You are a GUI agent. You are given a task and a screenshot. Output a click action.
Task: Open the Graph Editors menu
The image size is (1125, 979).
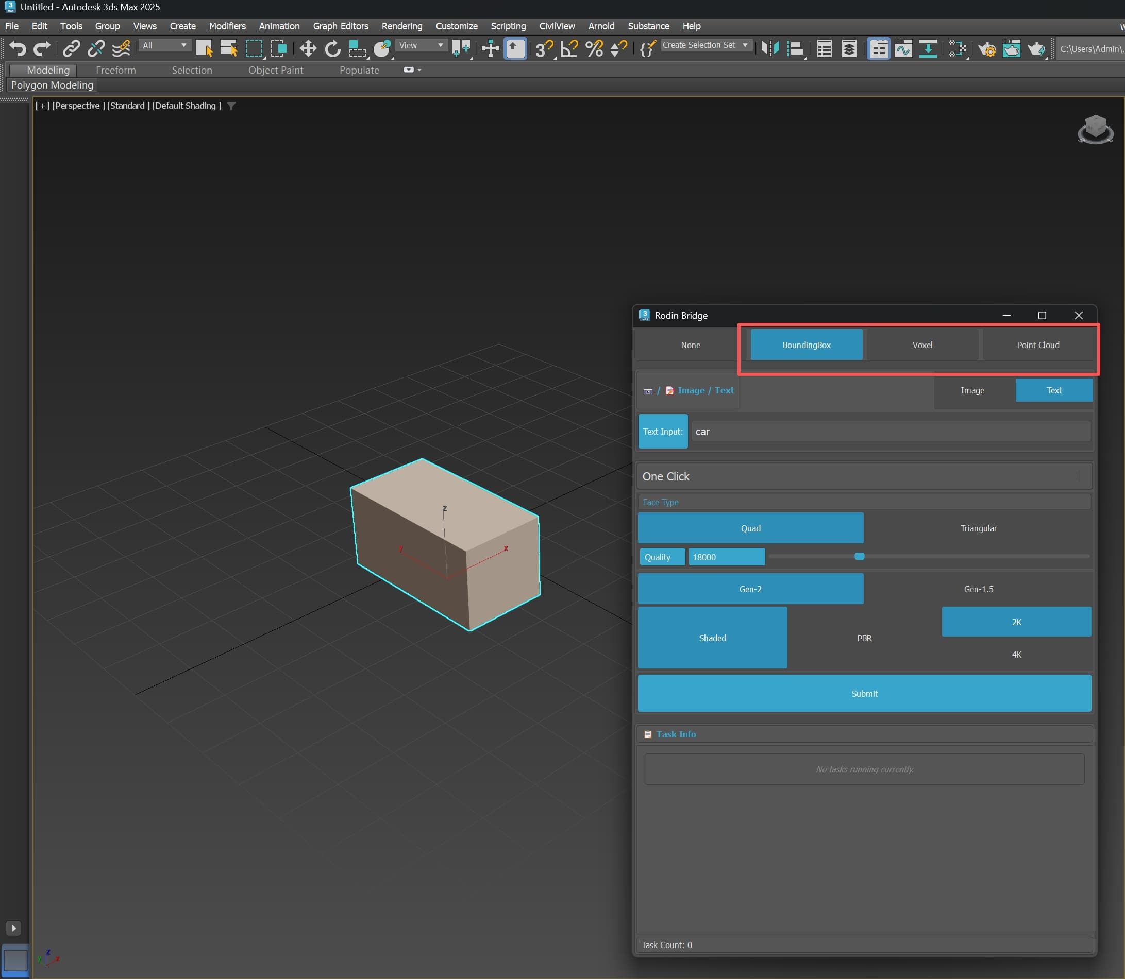pos(341,26)
